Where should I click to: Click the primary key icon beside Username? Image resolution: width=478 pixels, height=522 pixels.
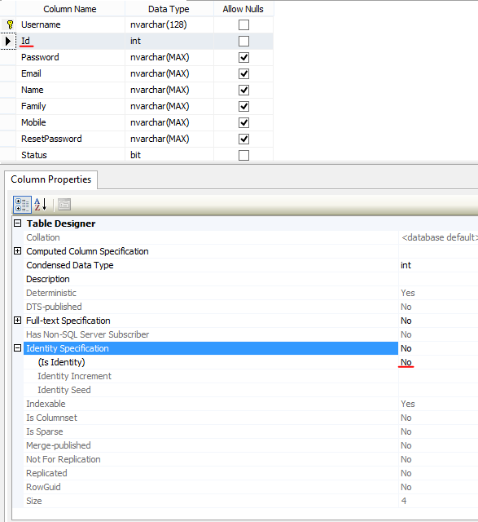[10, 24]
